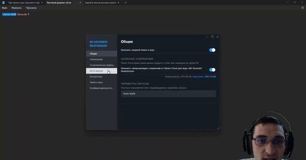
Task: Click the Notepad app icon in title bar
Action: [3, 3]
